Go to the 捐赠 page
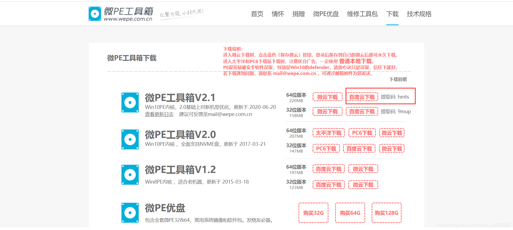Image resolution: width=513 pixels, height=230 pixels. 298,14
